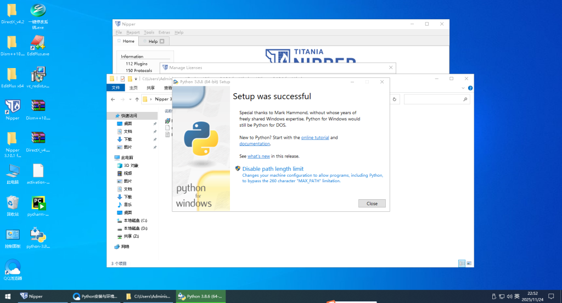Open QQ浏览器 desktop icon
The height and width of the screenshot is (303, 562).
(x=12, y=267)
